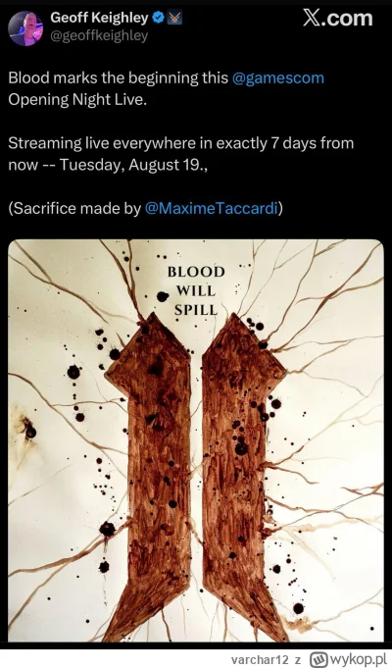Click the blue verified checkmark badge

click(x=159, y=18)
